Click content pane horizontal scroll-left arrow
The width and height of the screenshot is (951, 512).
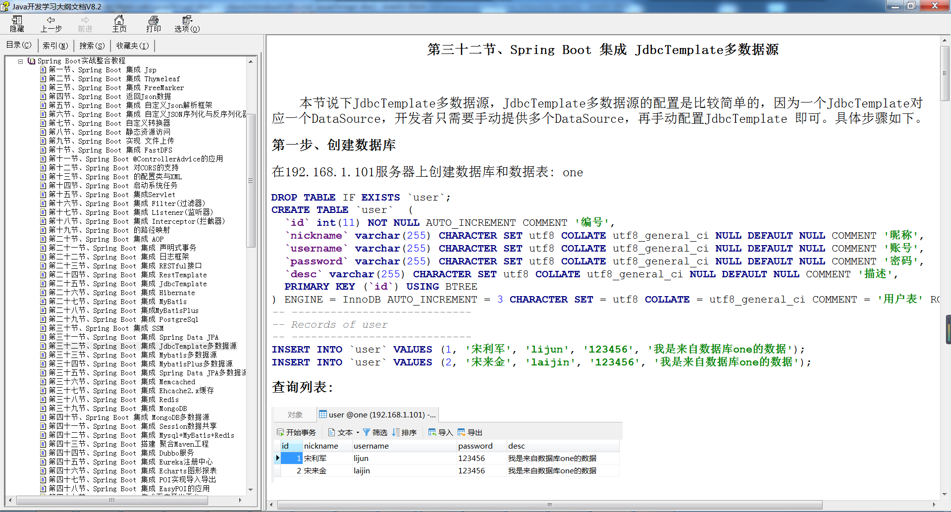coord(271,505)
